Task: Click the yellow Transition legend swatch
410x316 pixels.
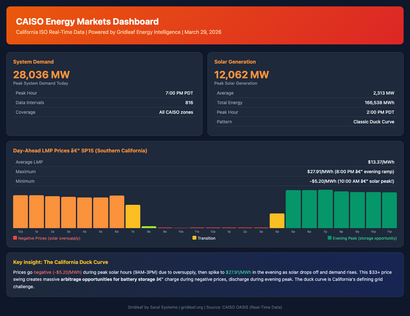Action: pos(194,238)
